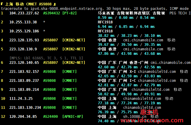The image size is (191, 125).
Task: Click [CMNET] tag on hop 10
Action: click(x=69, y=98)
